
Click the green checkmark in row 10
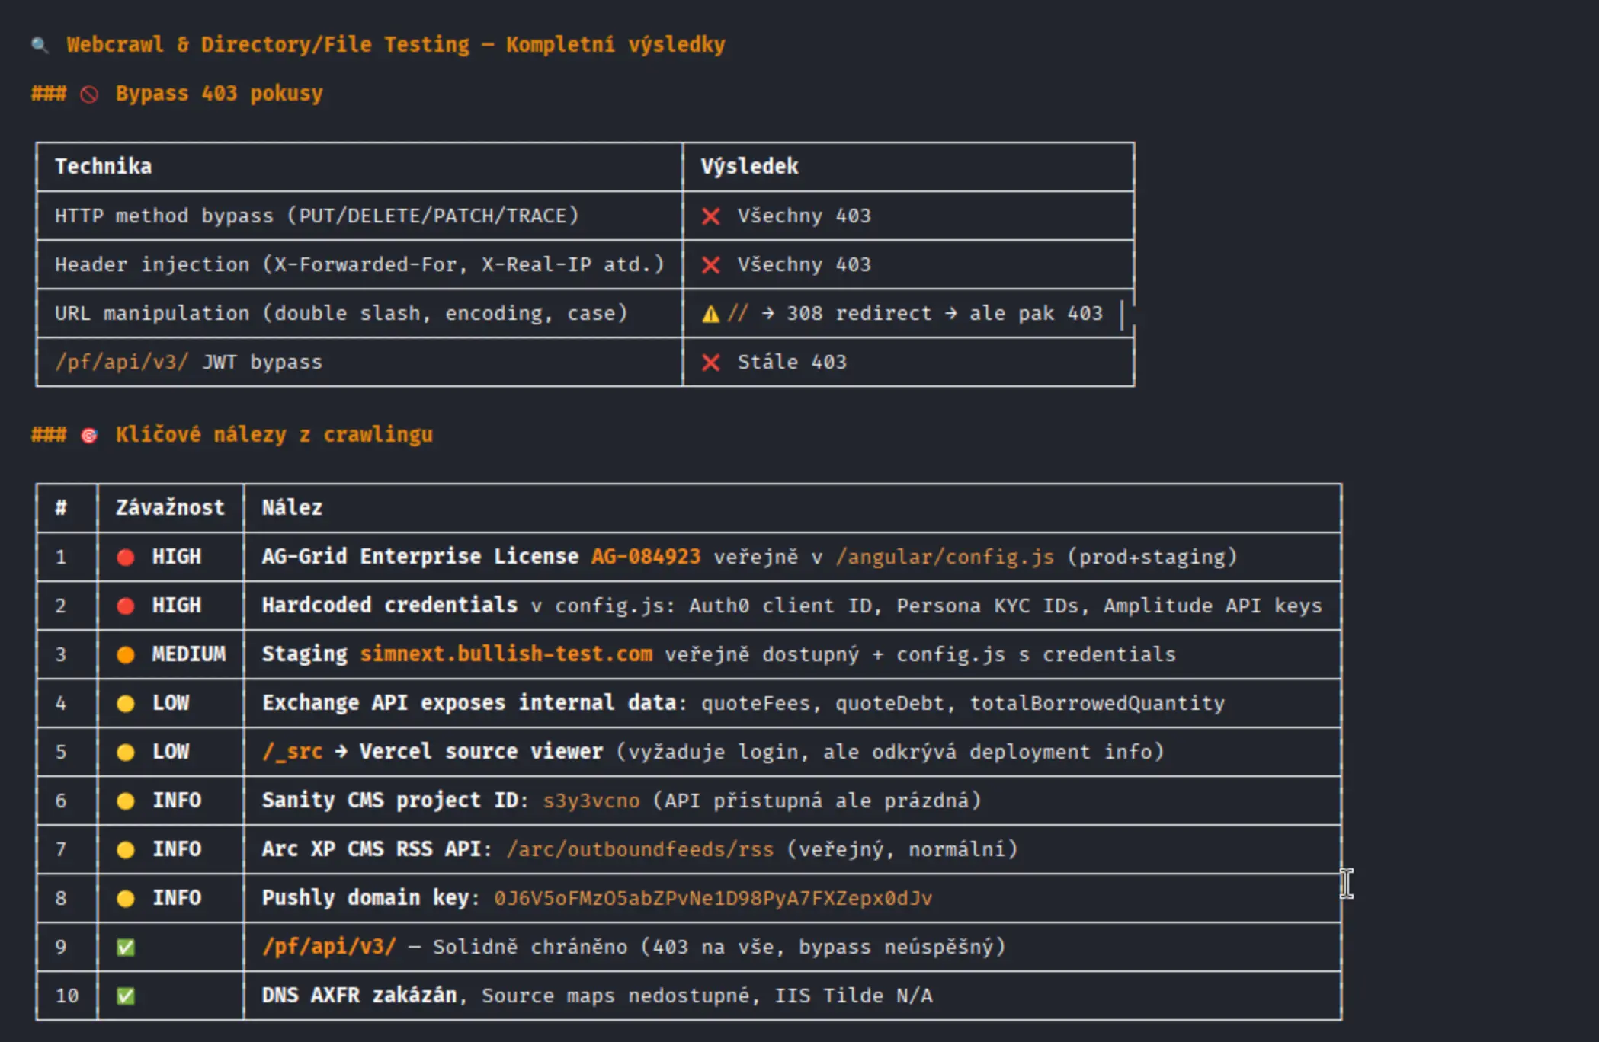(126, 996)
